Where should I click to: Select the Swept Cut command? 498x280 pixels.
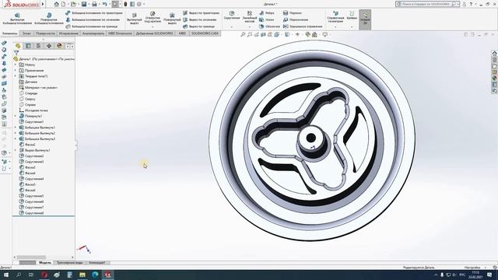201,13
